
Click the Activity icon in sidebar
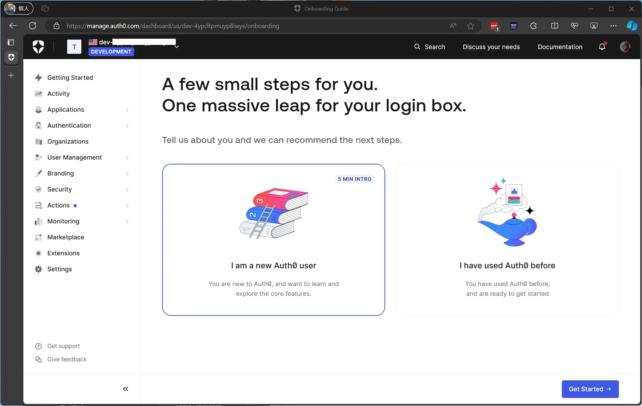[38, 93]
